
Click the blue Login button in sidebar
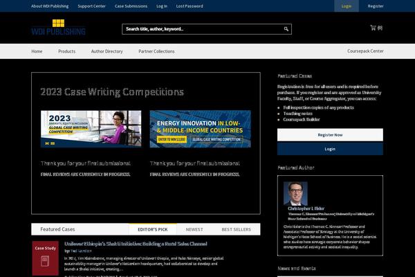click(x=330, y=149)
